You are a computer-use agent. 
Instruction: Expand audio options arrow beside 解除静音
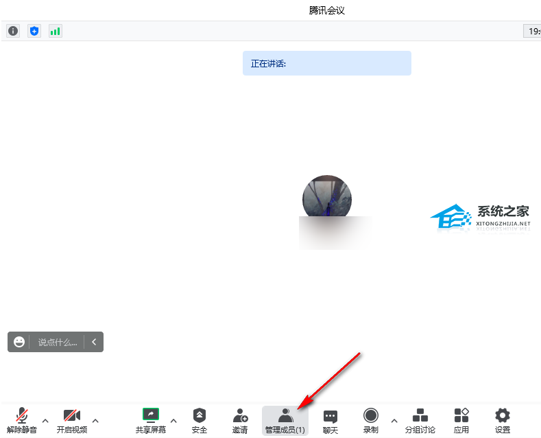pos(45,421)
